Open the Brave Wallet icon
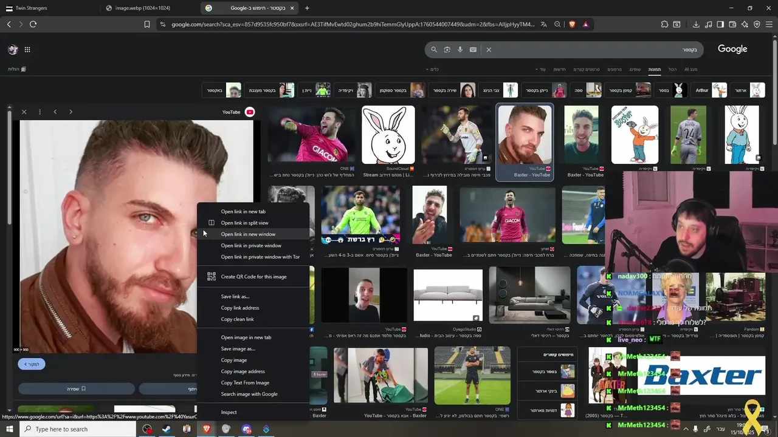This screenshot has width=778, height=437. click(732, 24)
